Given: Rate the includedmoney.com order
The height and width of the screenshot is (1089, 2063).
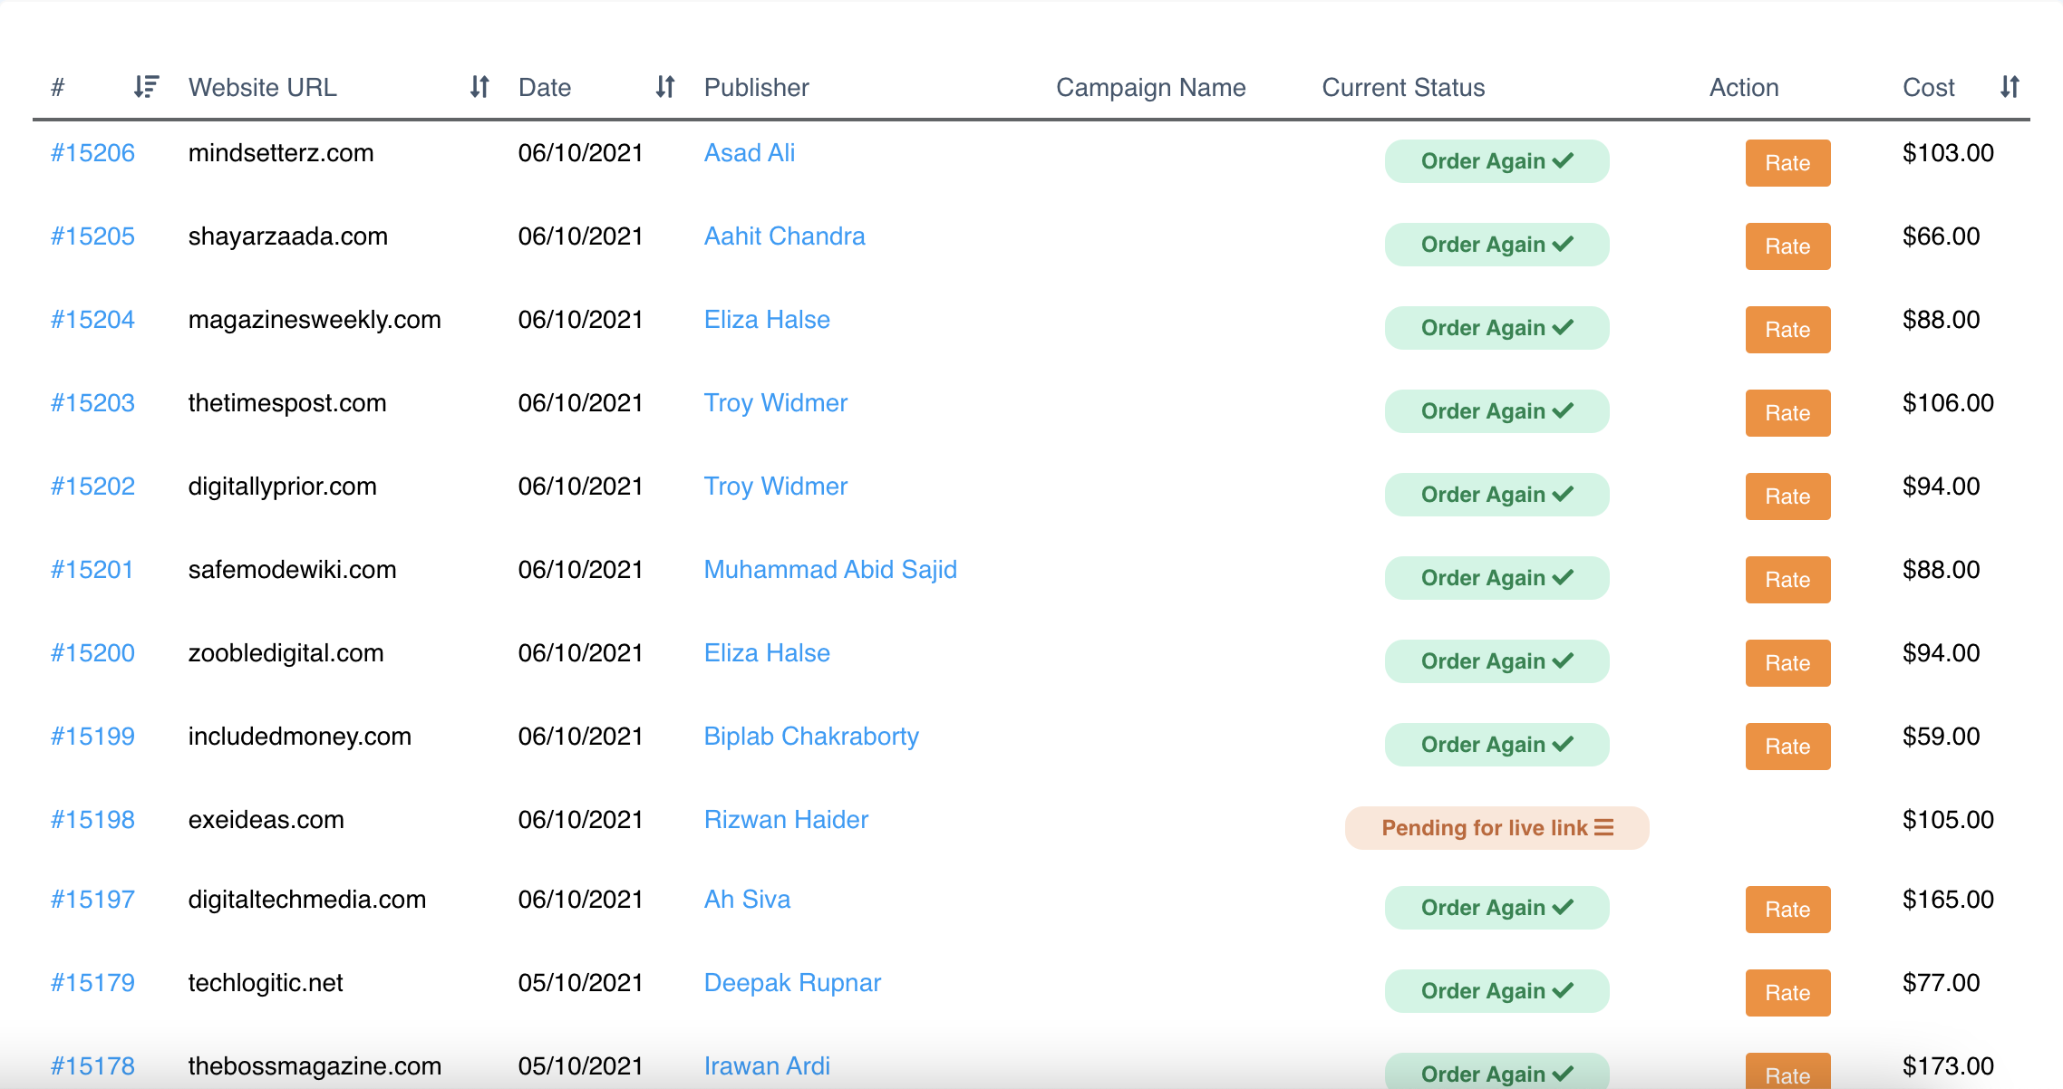Looking at the screenshot, I should click(x=1787, y=747).
